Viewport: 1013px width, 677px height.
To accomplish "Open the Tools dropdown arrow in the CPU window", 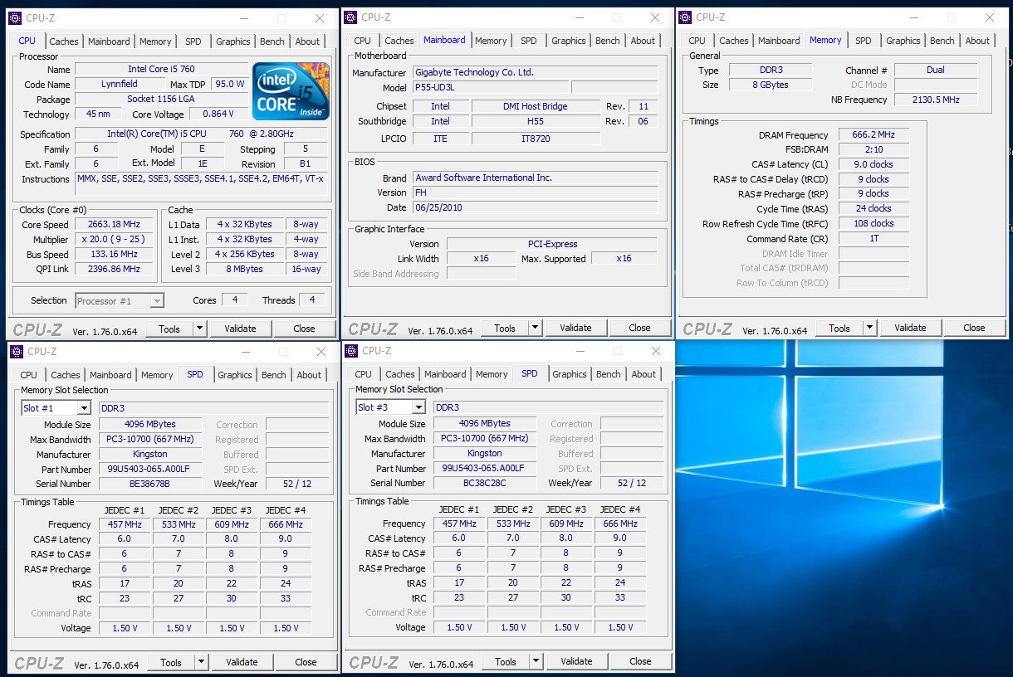I will (x=199, y=329).
